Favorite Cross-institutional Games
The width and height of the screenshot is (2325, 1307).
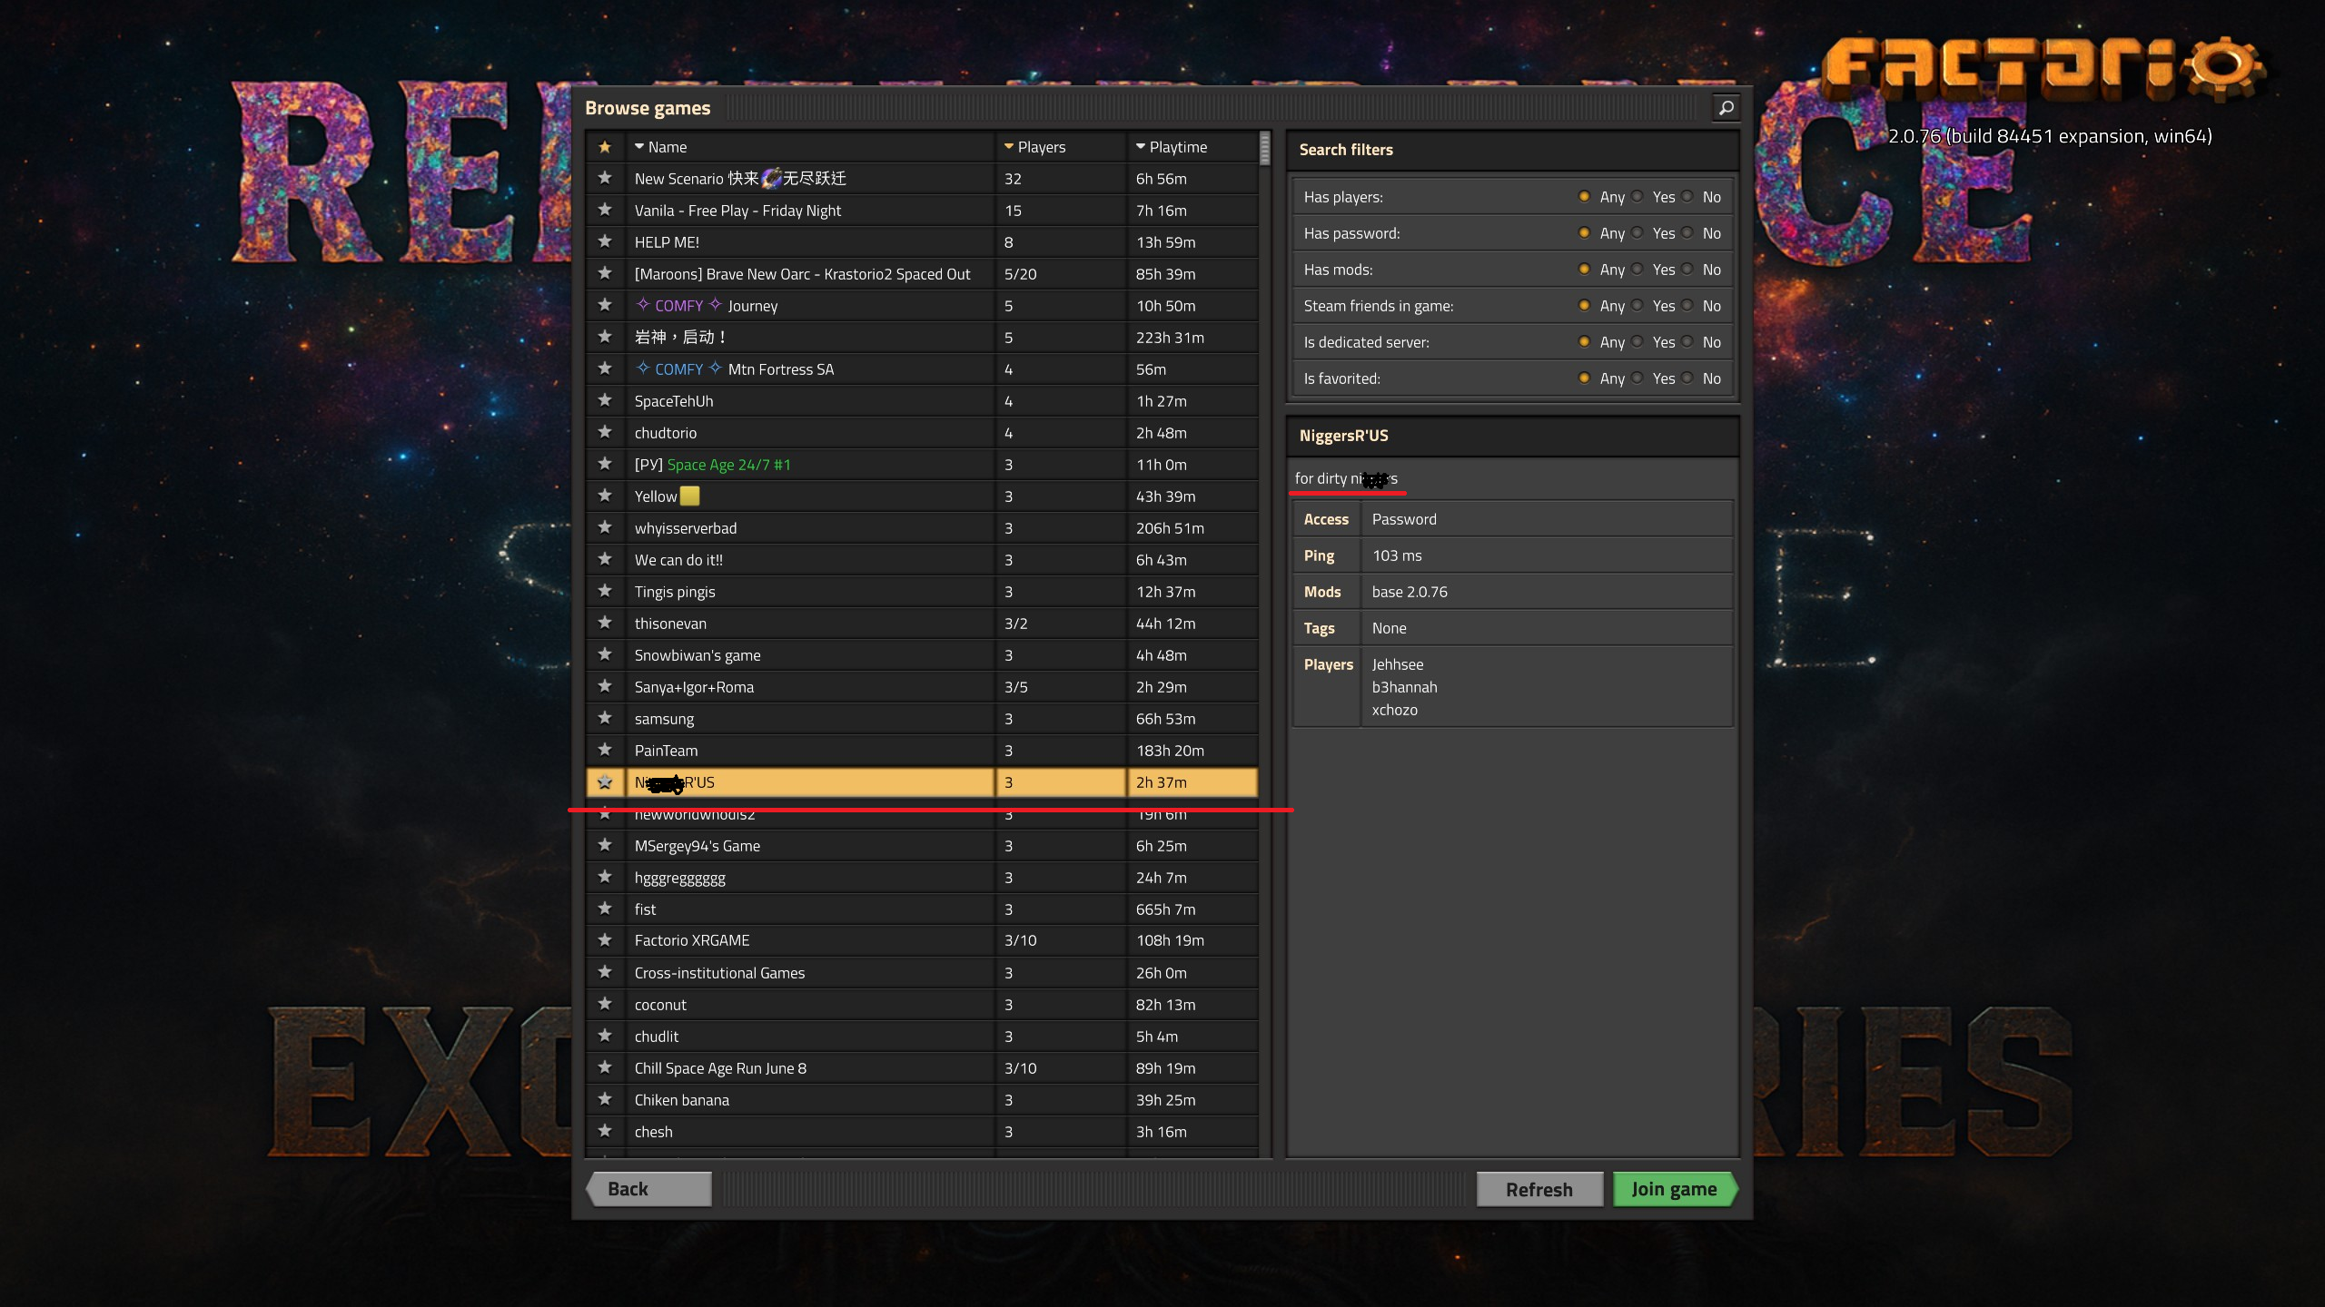605,973
